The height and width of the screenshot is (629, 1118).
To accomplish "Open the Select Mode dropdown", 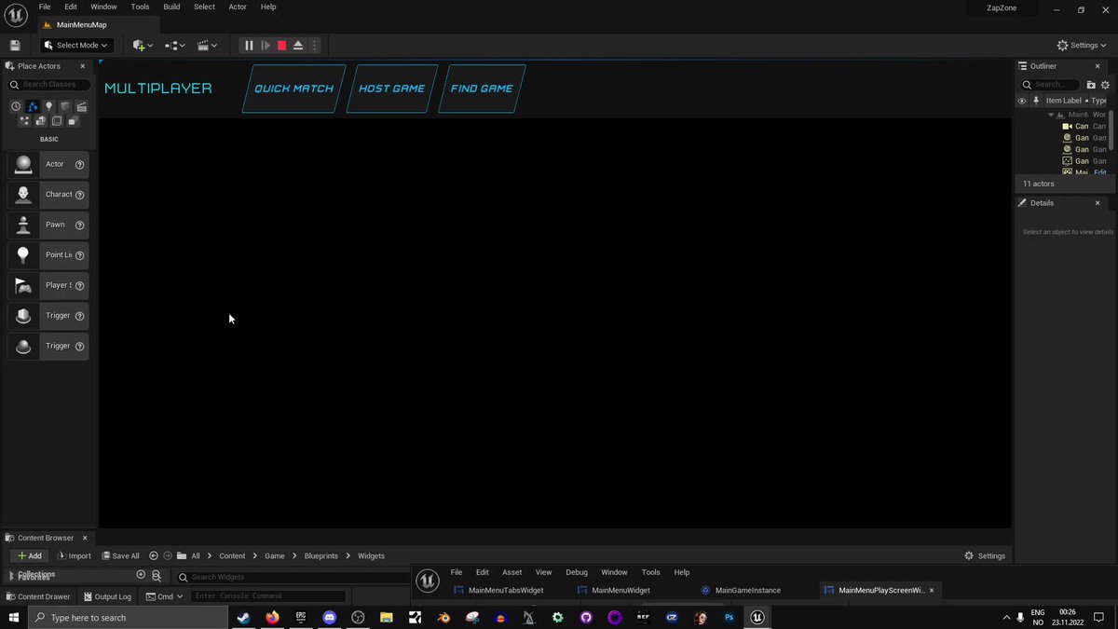I will click(75, 45).
